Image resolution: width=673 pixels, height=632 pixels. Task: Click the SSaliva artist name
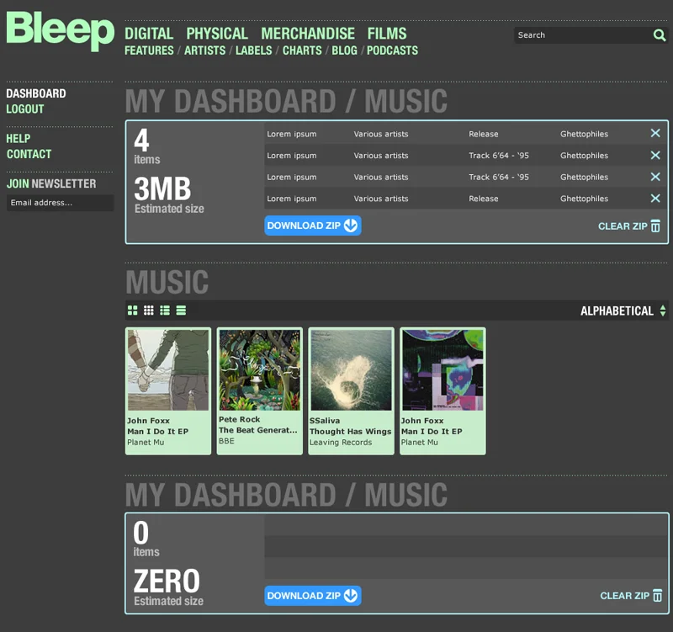click(325, 420)
